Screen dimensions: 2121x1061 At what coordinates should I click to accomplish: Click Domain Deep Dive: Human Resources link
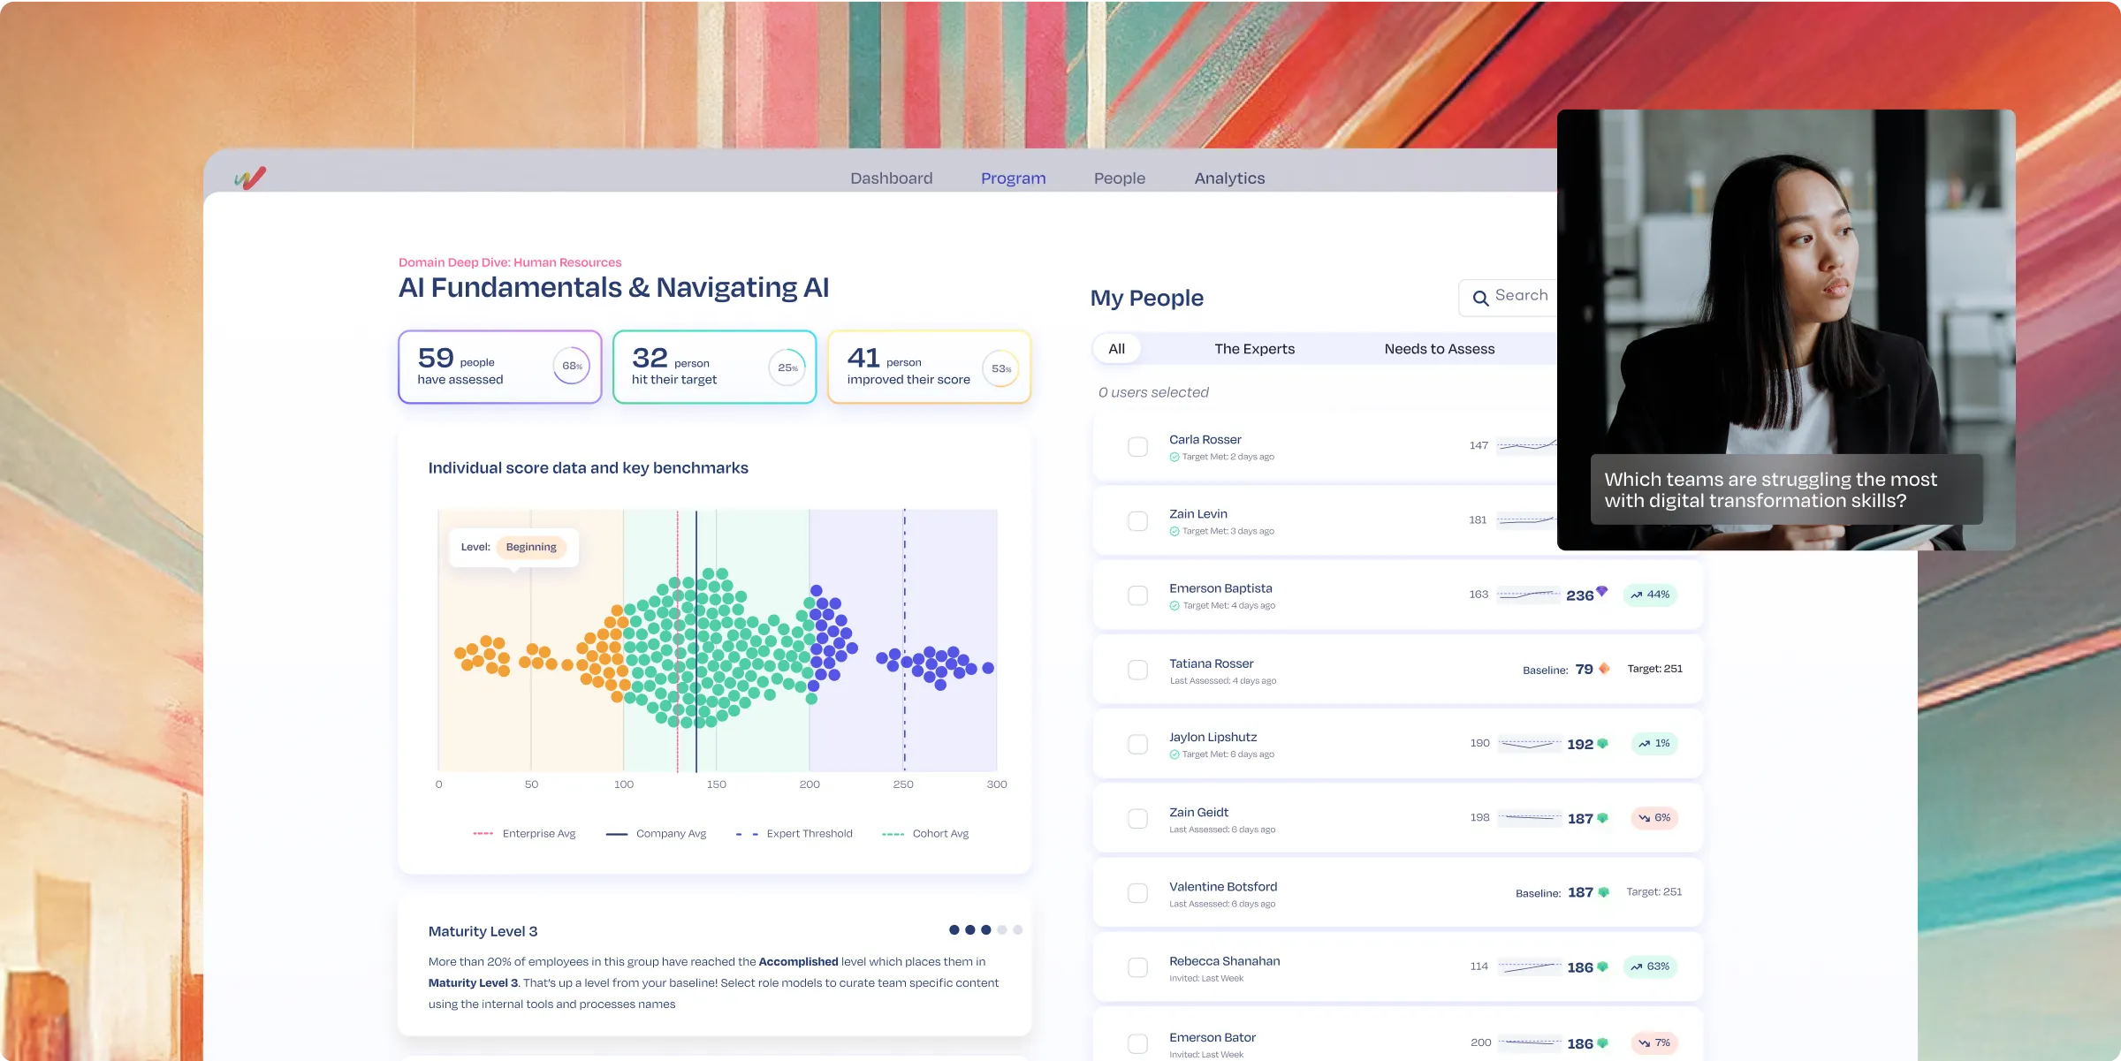[x=510, y=262]
